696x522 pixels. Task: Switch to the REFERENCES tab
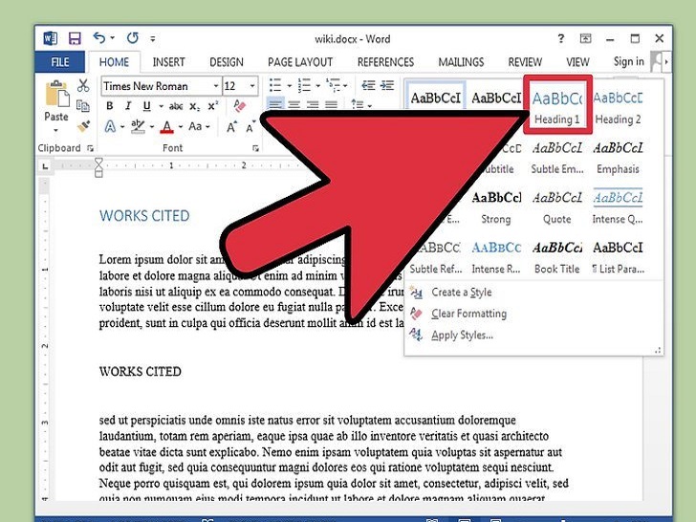[x=385, y=62]
